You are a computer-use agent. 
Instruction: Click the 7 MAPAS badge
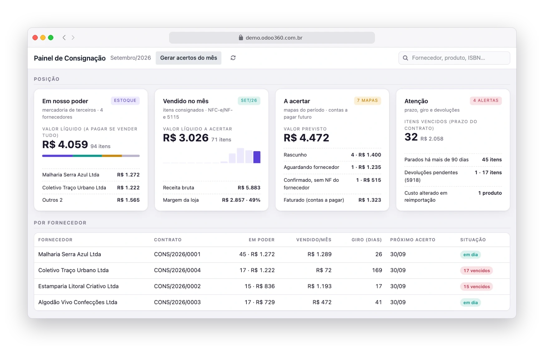click(367, 100)
